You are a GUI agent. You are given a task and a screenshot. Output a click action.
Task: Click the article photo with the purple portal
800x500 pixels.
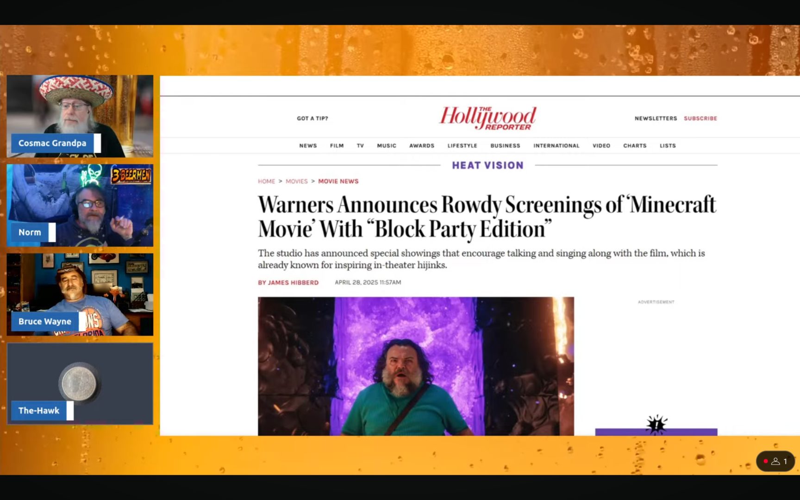click(x=416, y=366)
